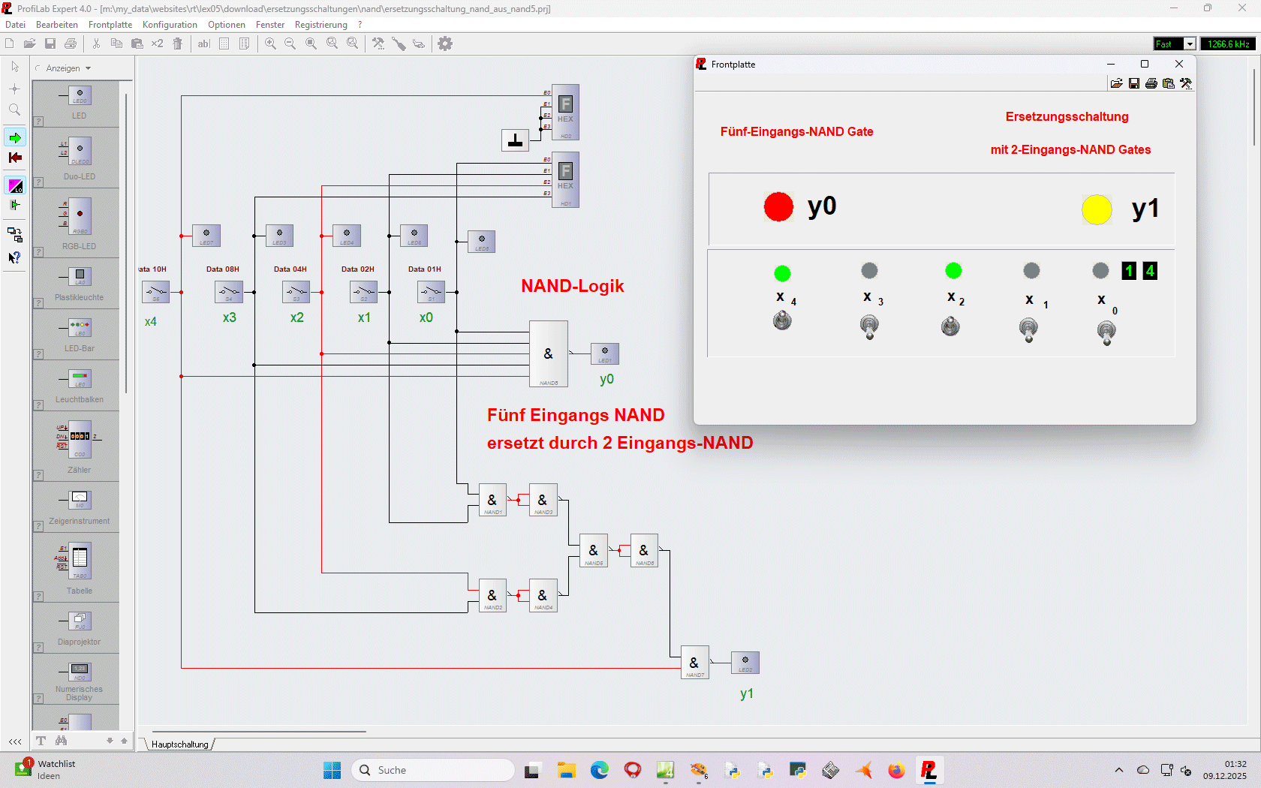Image resolution: width=1261 pixels, height=788 pixels.
Task: Click the Duo-LED component in the library
Action: [80, 158]
